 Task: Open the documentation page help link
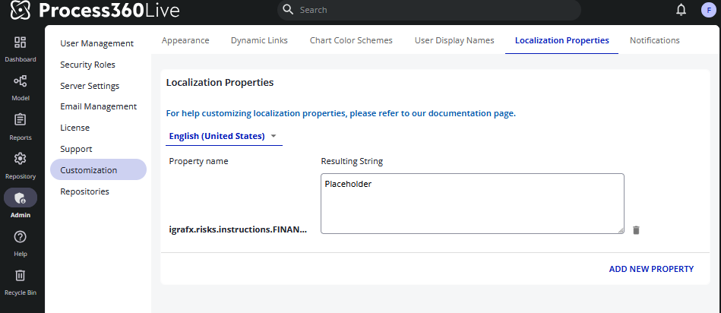click(340, 113)
